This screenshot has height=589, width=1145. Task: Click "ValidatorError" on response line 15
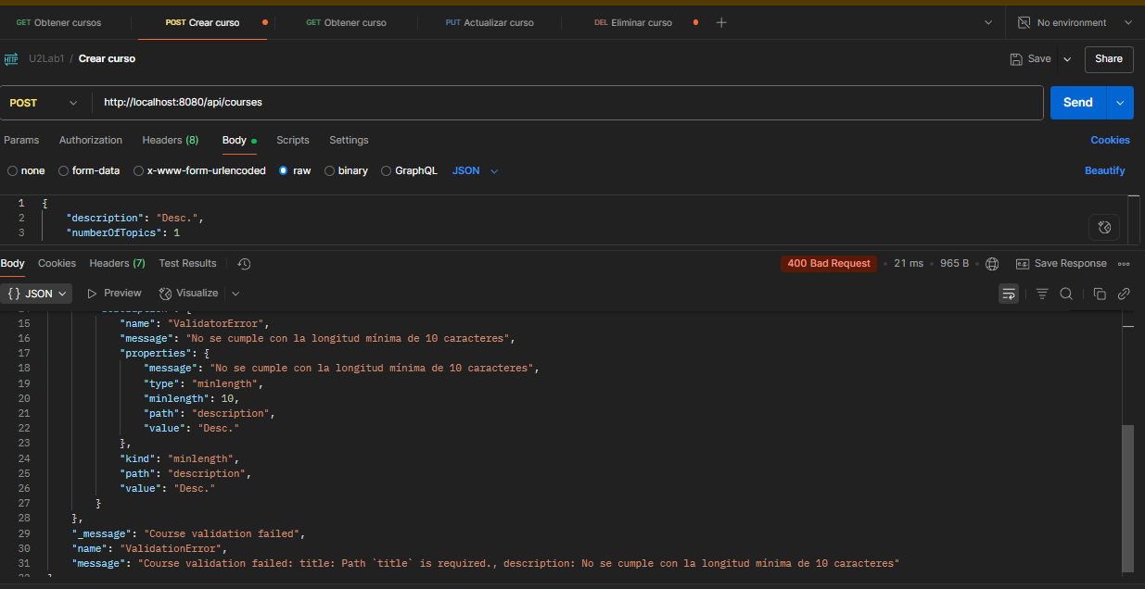217,323
